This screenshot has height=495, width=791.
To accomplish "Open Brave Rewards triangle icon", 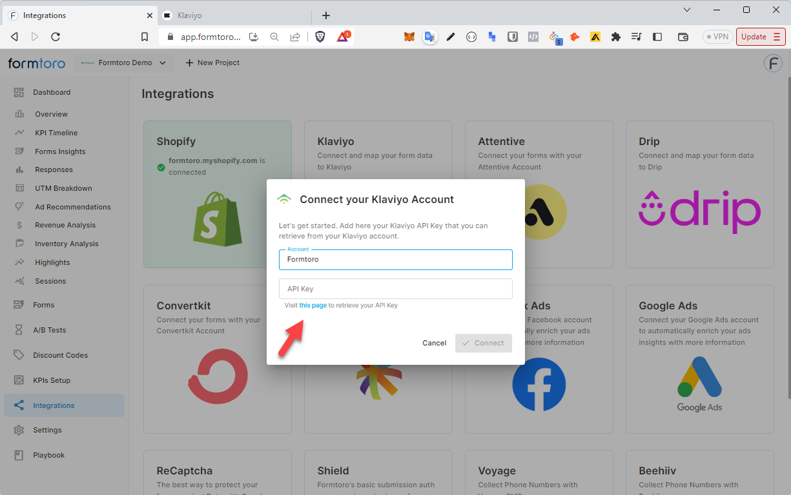I will click(342, 37).
